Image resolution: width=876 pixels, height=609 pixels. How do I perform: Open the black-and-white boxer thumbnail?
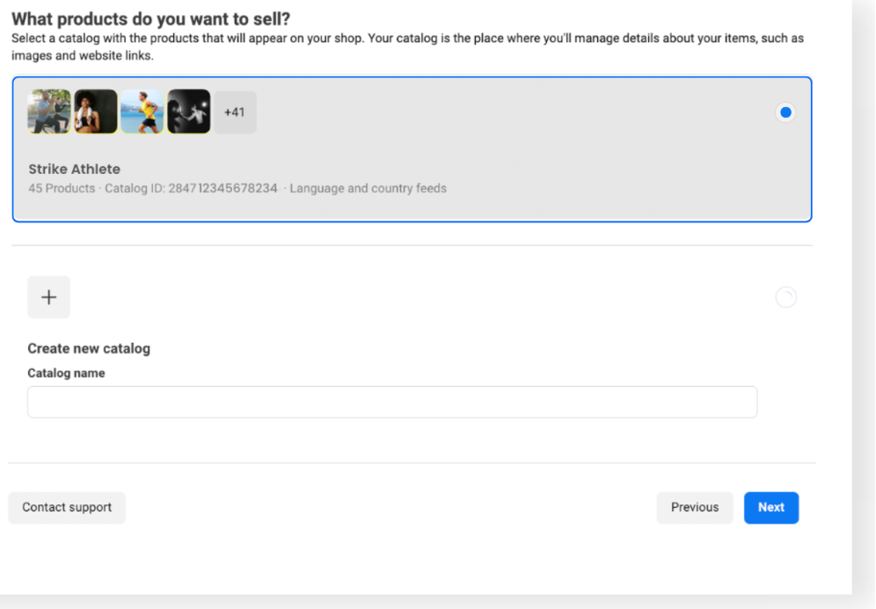click(189, 112)
